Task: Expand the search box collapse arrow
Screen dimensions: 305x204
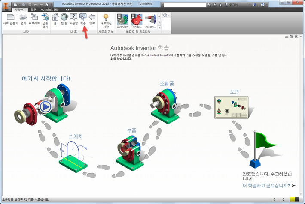Action: (x=162, y=5)
